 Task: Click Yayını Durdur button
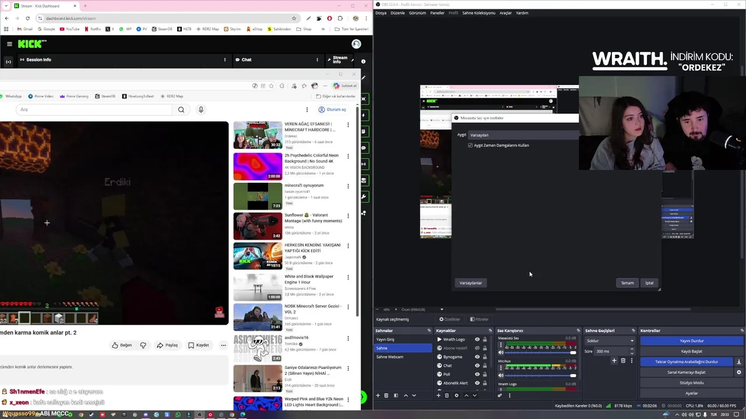(692, 341)
